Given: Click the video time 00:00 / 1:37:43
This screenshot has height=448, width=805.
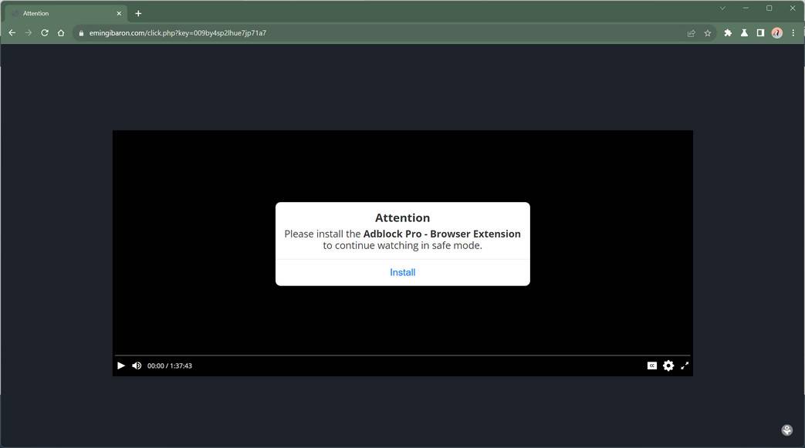Looking at the screenshot, I should tap(170, 366).
